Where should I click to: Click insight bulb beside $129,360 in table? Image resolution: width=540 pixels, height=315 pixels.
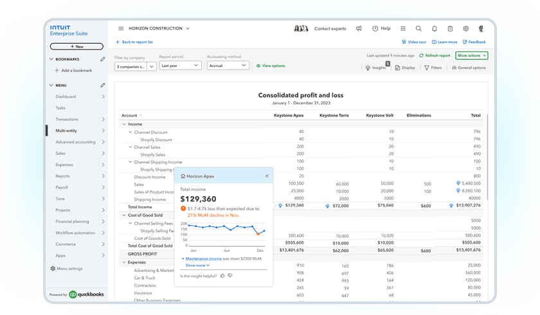280,206
